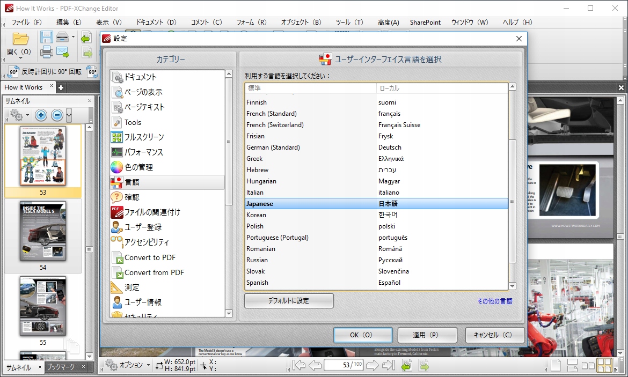This screenshot has height=377, width=628.
Task: Send document via the Email icon
Action: [62, 51]
